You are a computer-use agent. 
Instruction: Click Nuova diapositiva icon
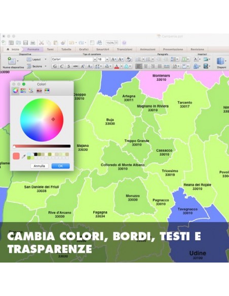tap(12, 61)
